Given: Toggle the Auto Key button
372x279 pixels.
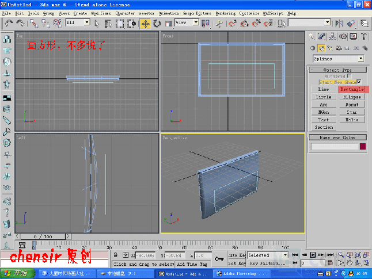Looking at the screenshot, I should (237, 255).
